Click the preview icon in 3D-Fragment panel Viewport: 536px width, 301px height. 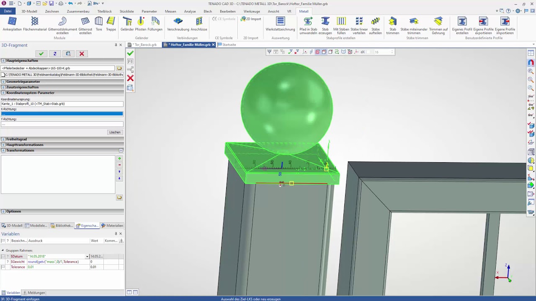point(68,54)
